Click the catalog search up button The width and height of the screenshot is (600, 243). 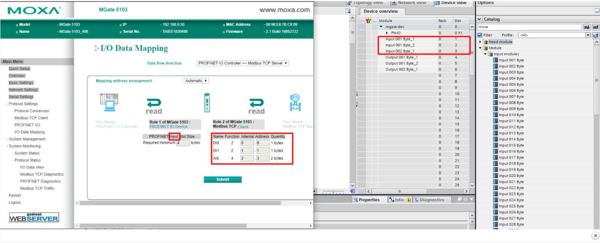pyautogui.click(x=596, y=27)
